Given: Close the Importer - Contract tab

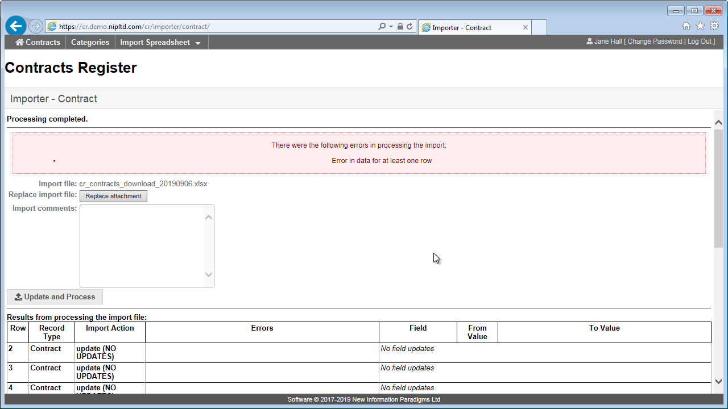Looking at the screenshot, I should [x=526, y=27].
